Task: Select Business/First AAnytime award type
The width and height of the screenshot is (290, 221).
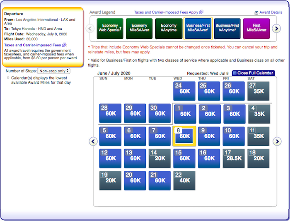Action: (227, 29)
